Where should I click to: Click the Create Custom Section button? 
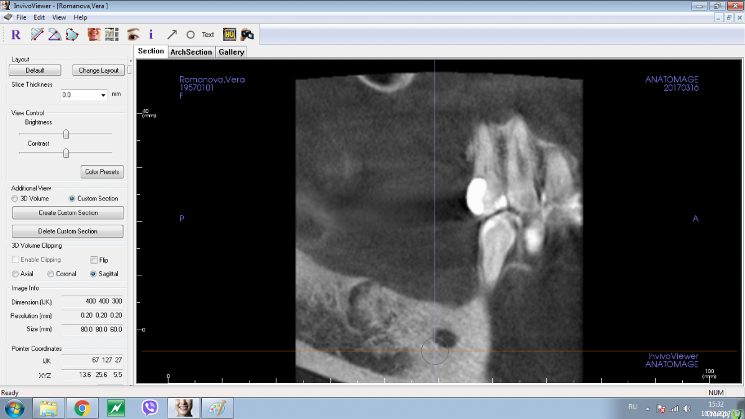[x=68, y=212]
